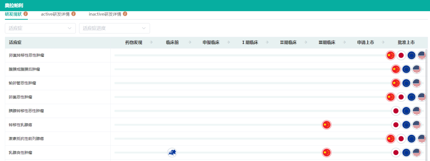Select indication 卵巢恶性肿瘤
Viewport: 430px width, 161px height.
coord(21,97)
